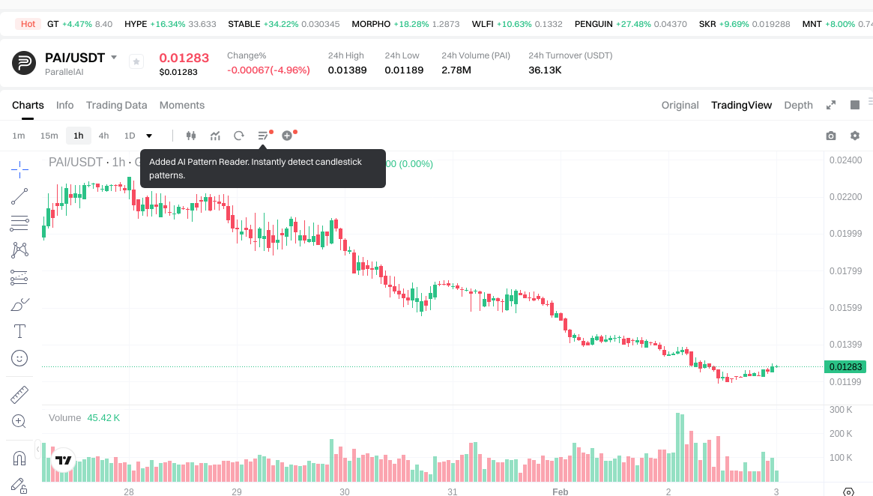Screen dimensions: 873x496
Task: Toggle magnet mode for drawings
Action: 19,458
